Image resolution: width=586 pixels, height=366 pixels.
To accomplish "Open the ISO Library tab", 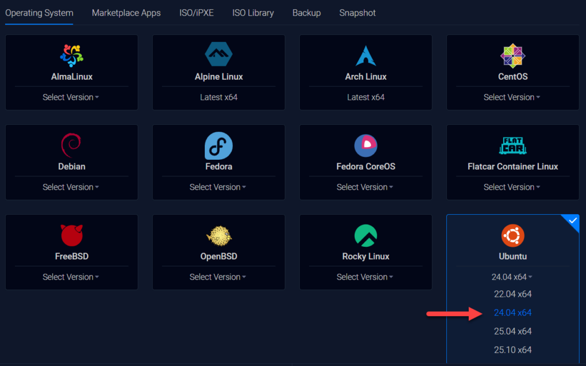I will [253, 13].
